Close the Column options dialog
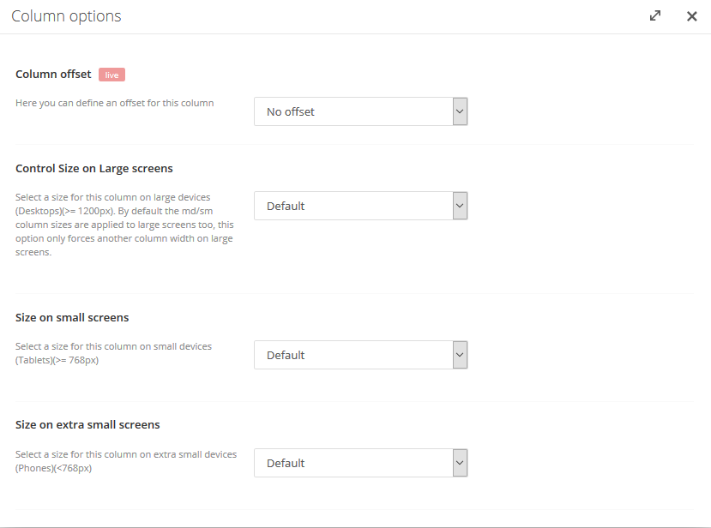Image resolution: width=711 pixels, height=528 pixels. pyautogui.click(x=691, y=16)
